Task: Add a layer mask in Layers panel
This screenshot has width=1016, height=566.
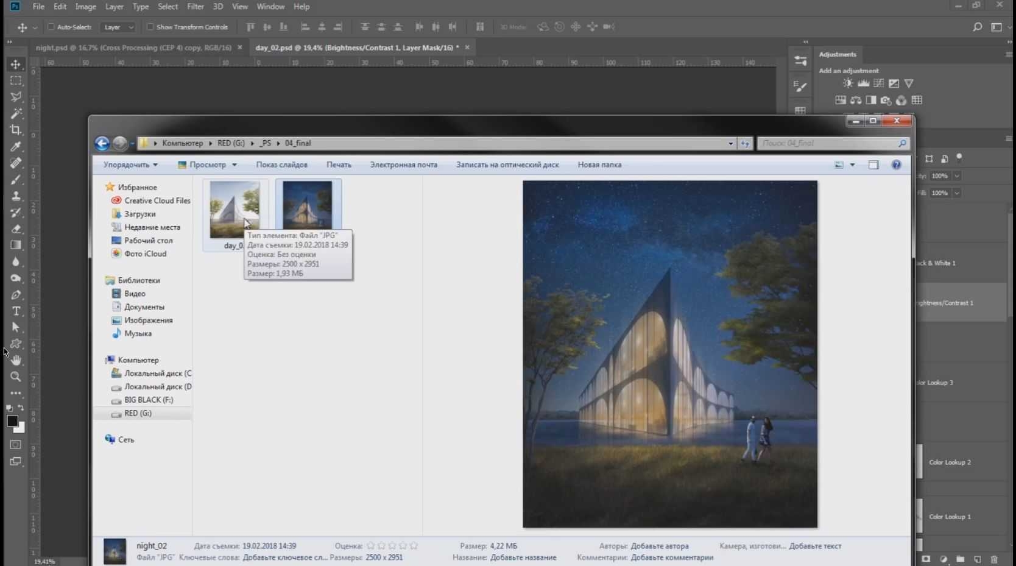Action: coord(926,559)
